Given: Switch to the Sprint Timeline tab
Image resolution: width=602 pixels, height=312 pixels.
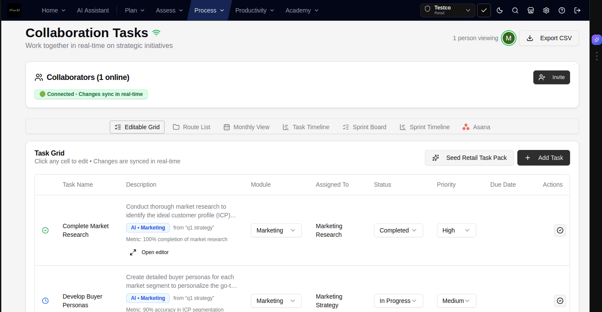Looking at the screenshot, I should 425,127.
